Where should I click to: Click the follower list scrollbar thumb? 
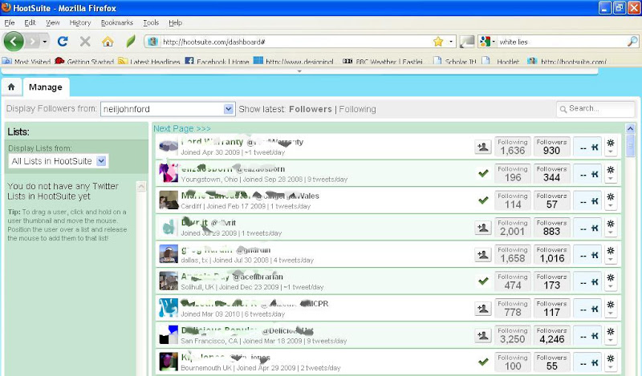point(631,145)
